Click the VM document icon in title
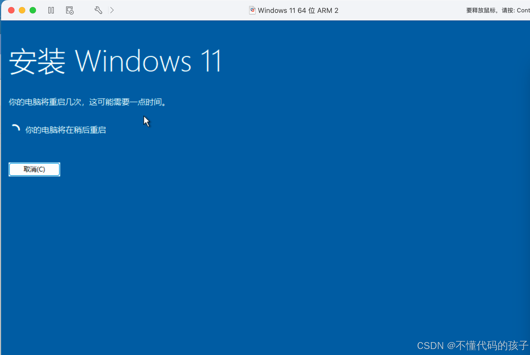Image resolution: width=530 pixels, height=355 pixels. [x=252, y=10]
